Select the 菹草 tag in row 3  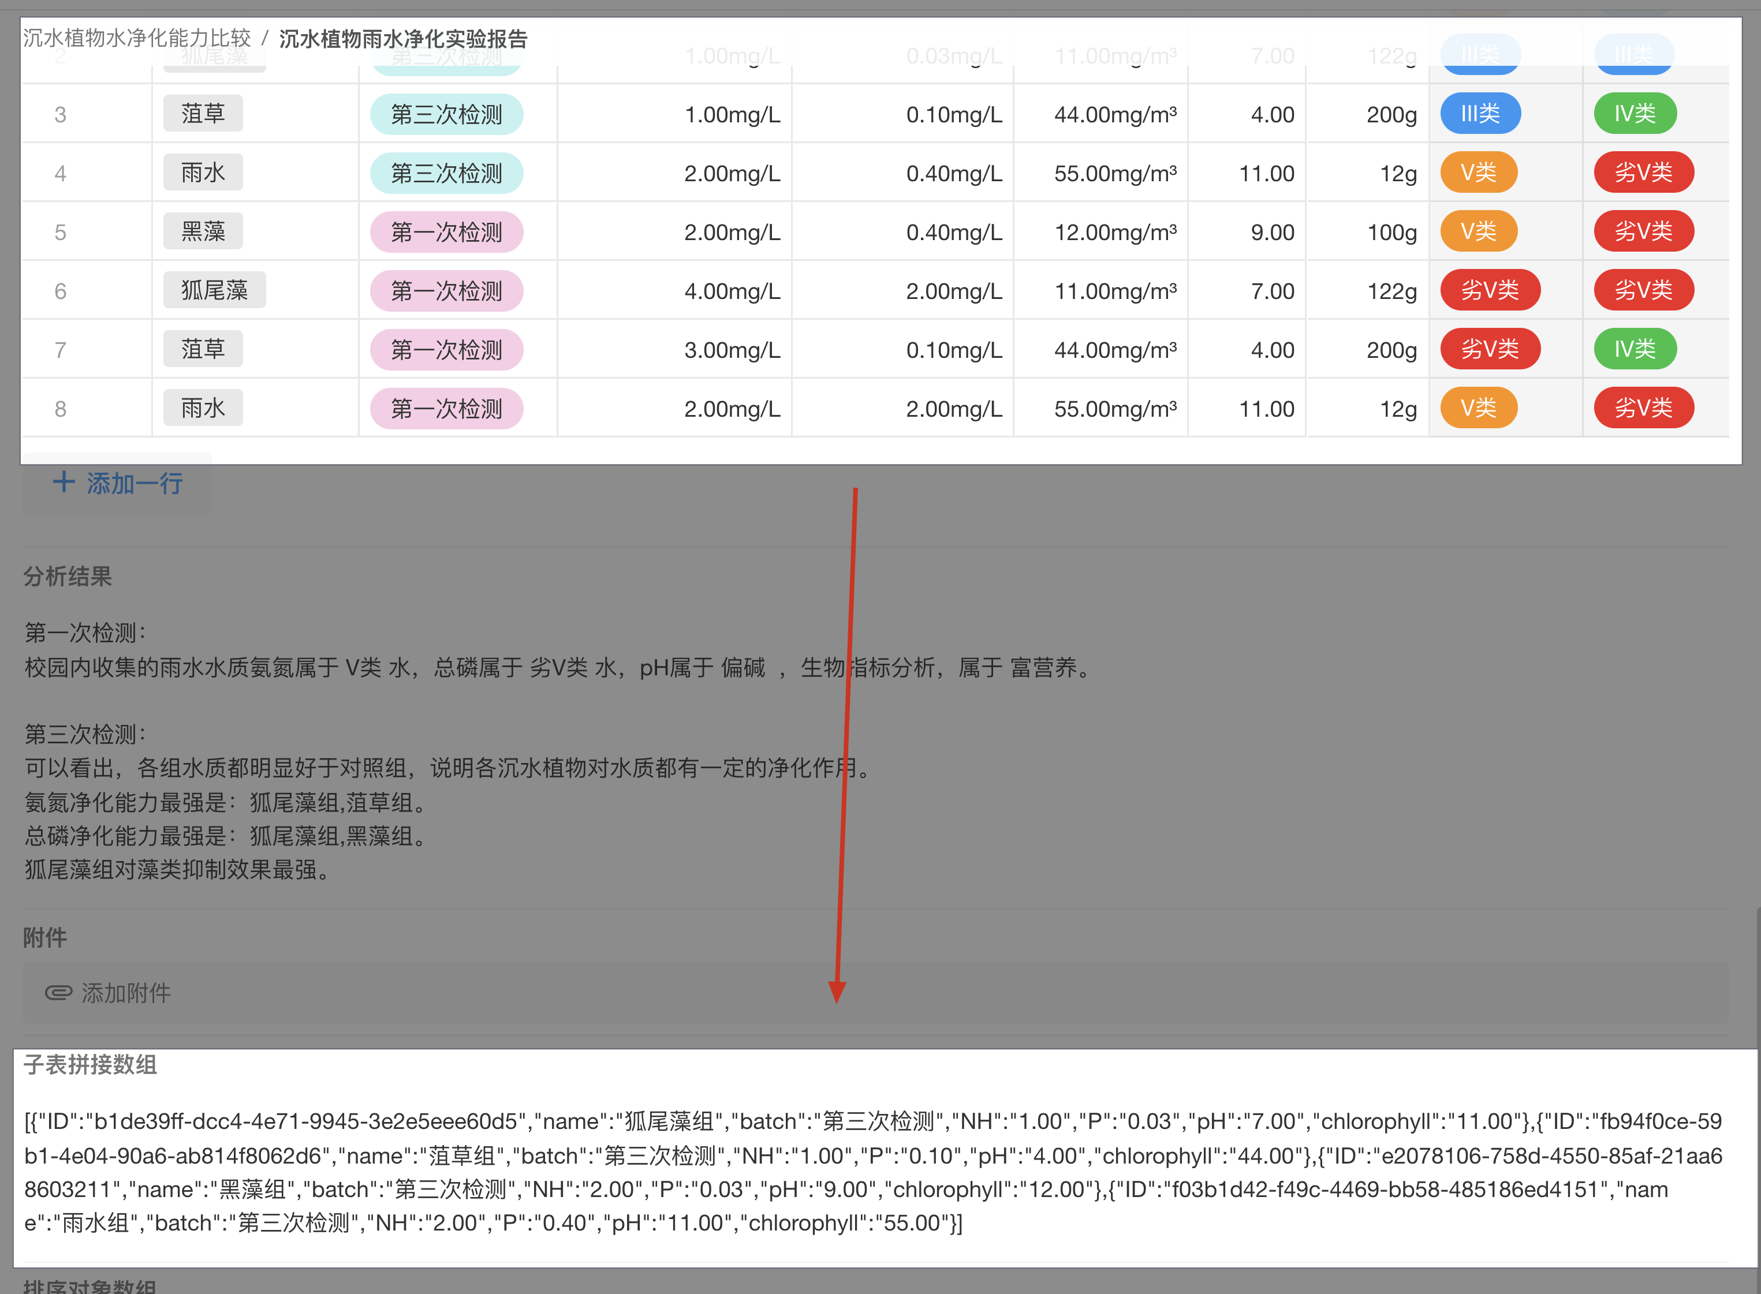pyautogui.click(x=203, y=114)
